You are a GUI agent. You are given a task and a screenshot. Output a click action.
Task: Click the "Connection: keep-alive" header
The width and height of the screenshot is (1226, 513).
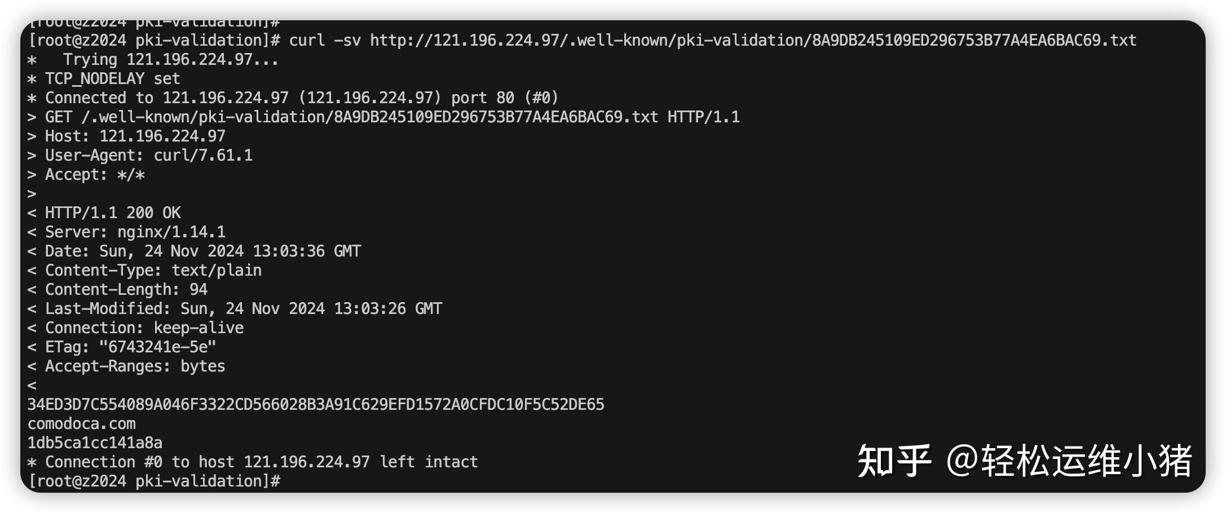[x=144, y=328]
